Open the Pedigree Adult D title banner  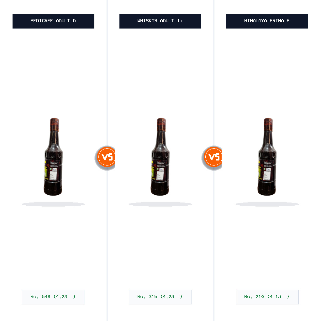coord(53,21)
